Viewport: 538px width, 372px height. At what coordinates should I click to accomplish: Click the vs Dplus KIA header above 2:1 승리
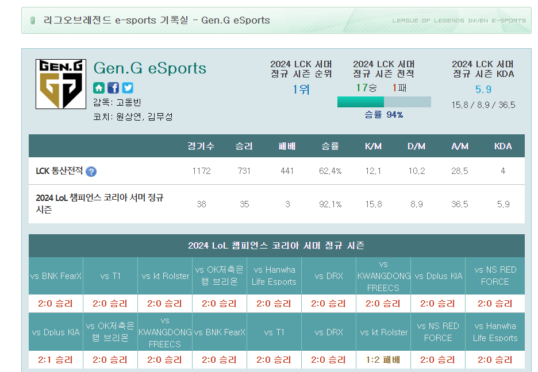pos(56,332)
